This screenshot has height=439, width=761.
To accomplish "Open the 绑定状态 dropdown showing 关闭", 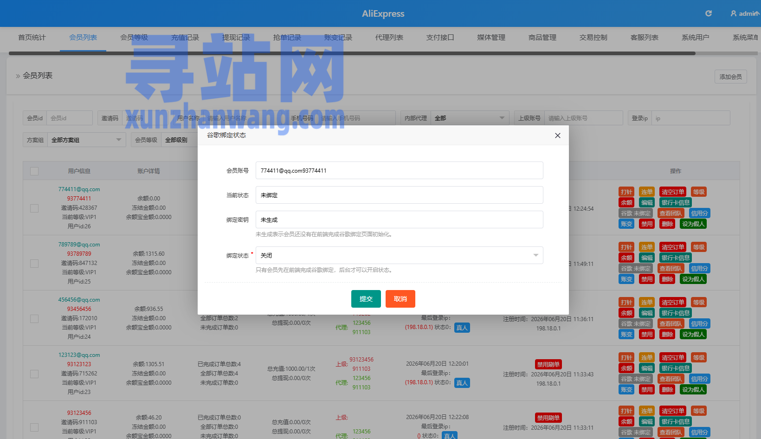I will [400, 255].
